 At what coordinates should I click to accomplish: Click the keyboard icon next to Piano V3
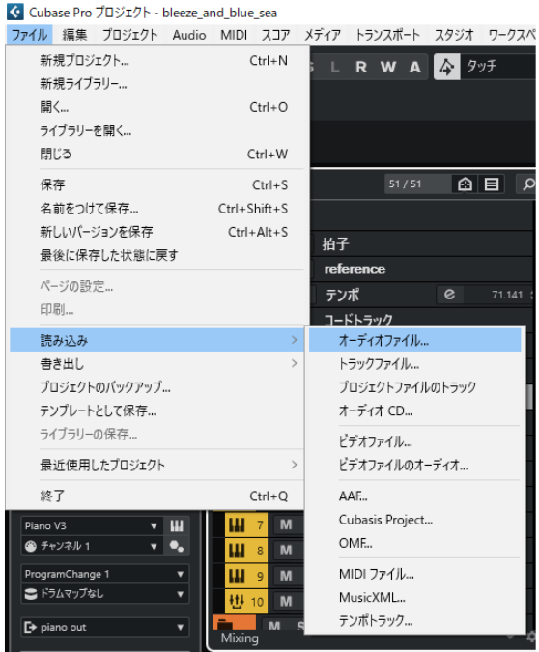177,526
